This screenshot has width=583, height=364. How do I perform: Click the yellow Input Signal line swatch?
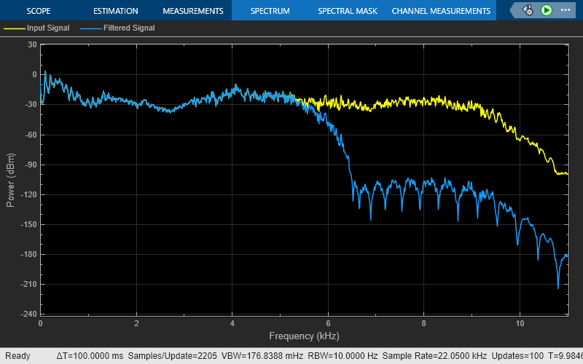click(14, 28)
